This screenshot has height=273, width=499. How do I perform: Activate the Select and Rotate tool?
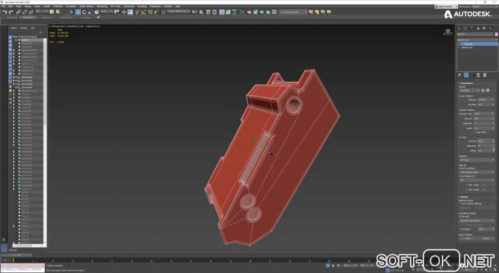point(84,12)
